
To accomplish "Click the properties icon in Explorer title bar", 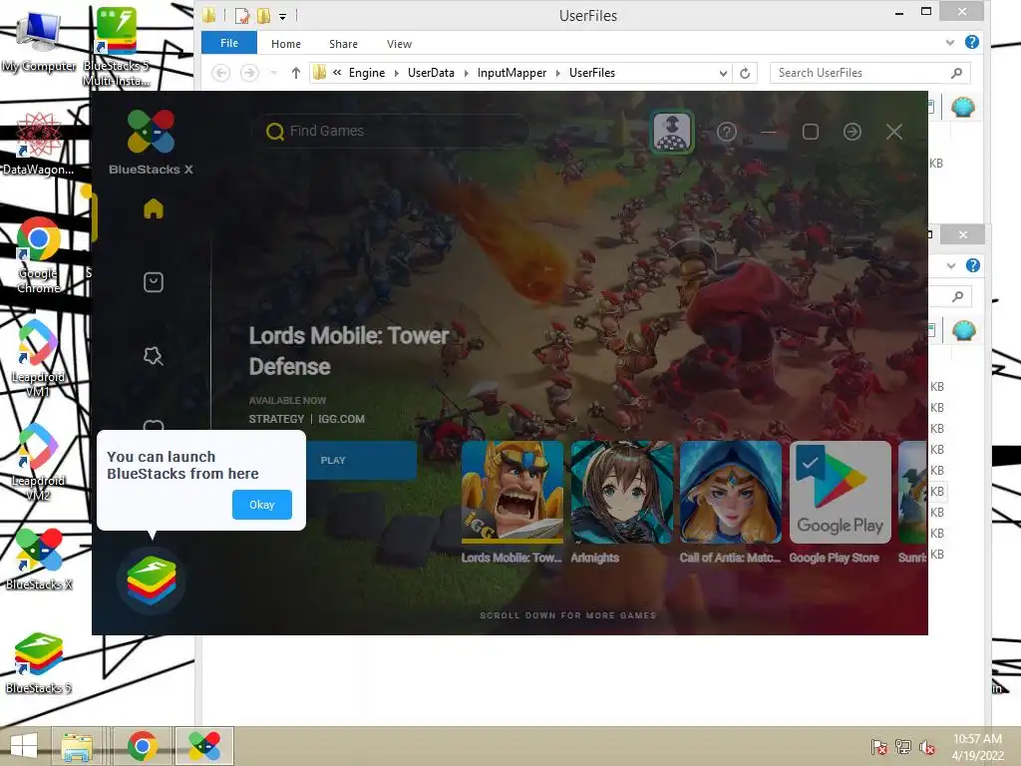I will tap(241, 16).
